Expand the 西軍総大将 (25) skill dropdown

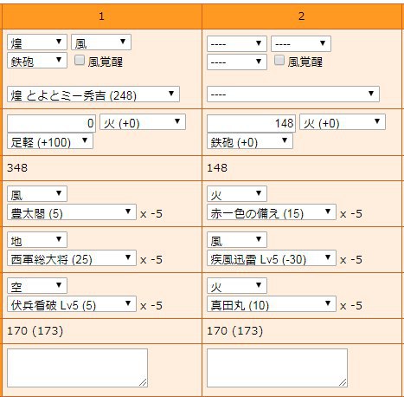coord(72,258)
